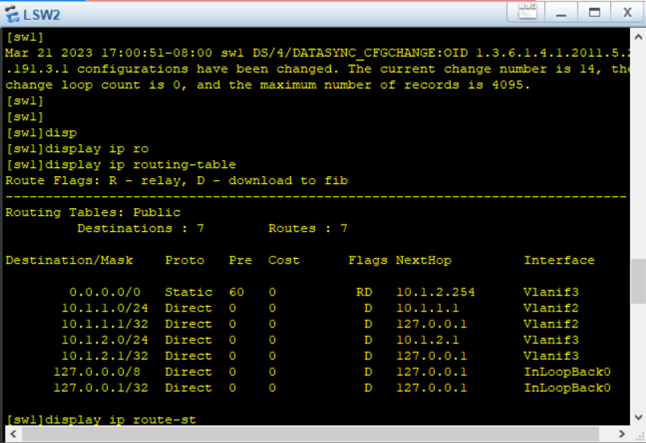This screenshot has width=646, height=443.
Task: Click the horizontal scrollbar right arrow
Action: coord(622,434)
